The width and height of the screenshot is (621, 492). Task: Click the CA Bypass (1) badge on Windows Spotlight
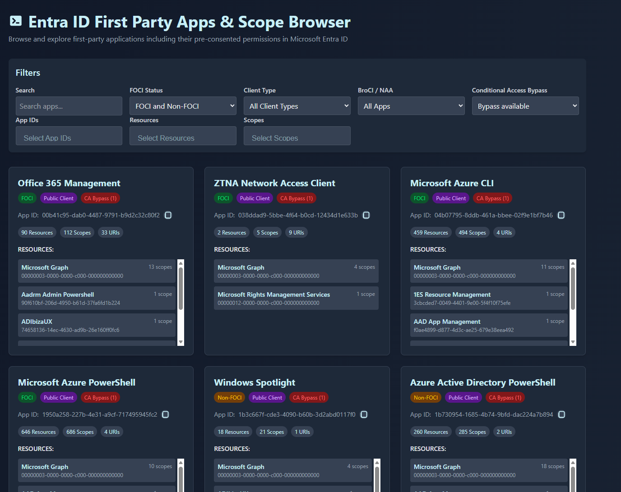coord(309,398)
